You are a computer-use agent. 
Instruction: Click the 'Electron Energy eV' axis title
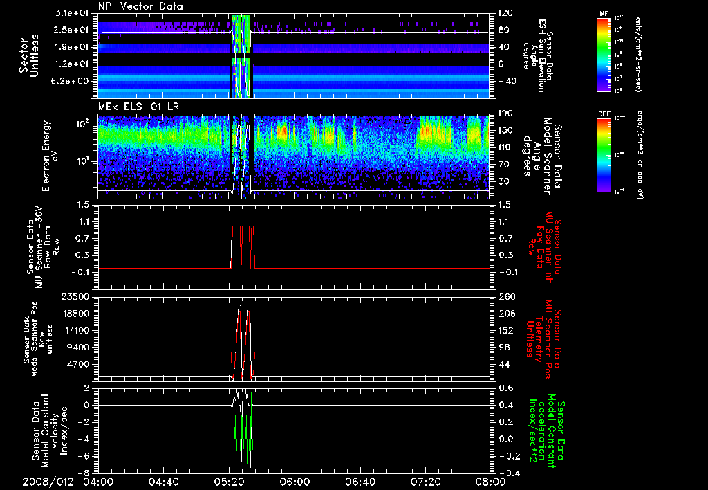tap(50, 156)
